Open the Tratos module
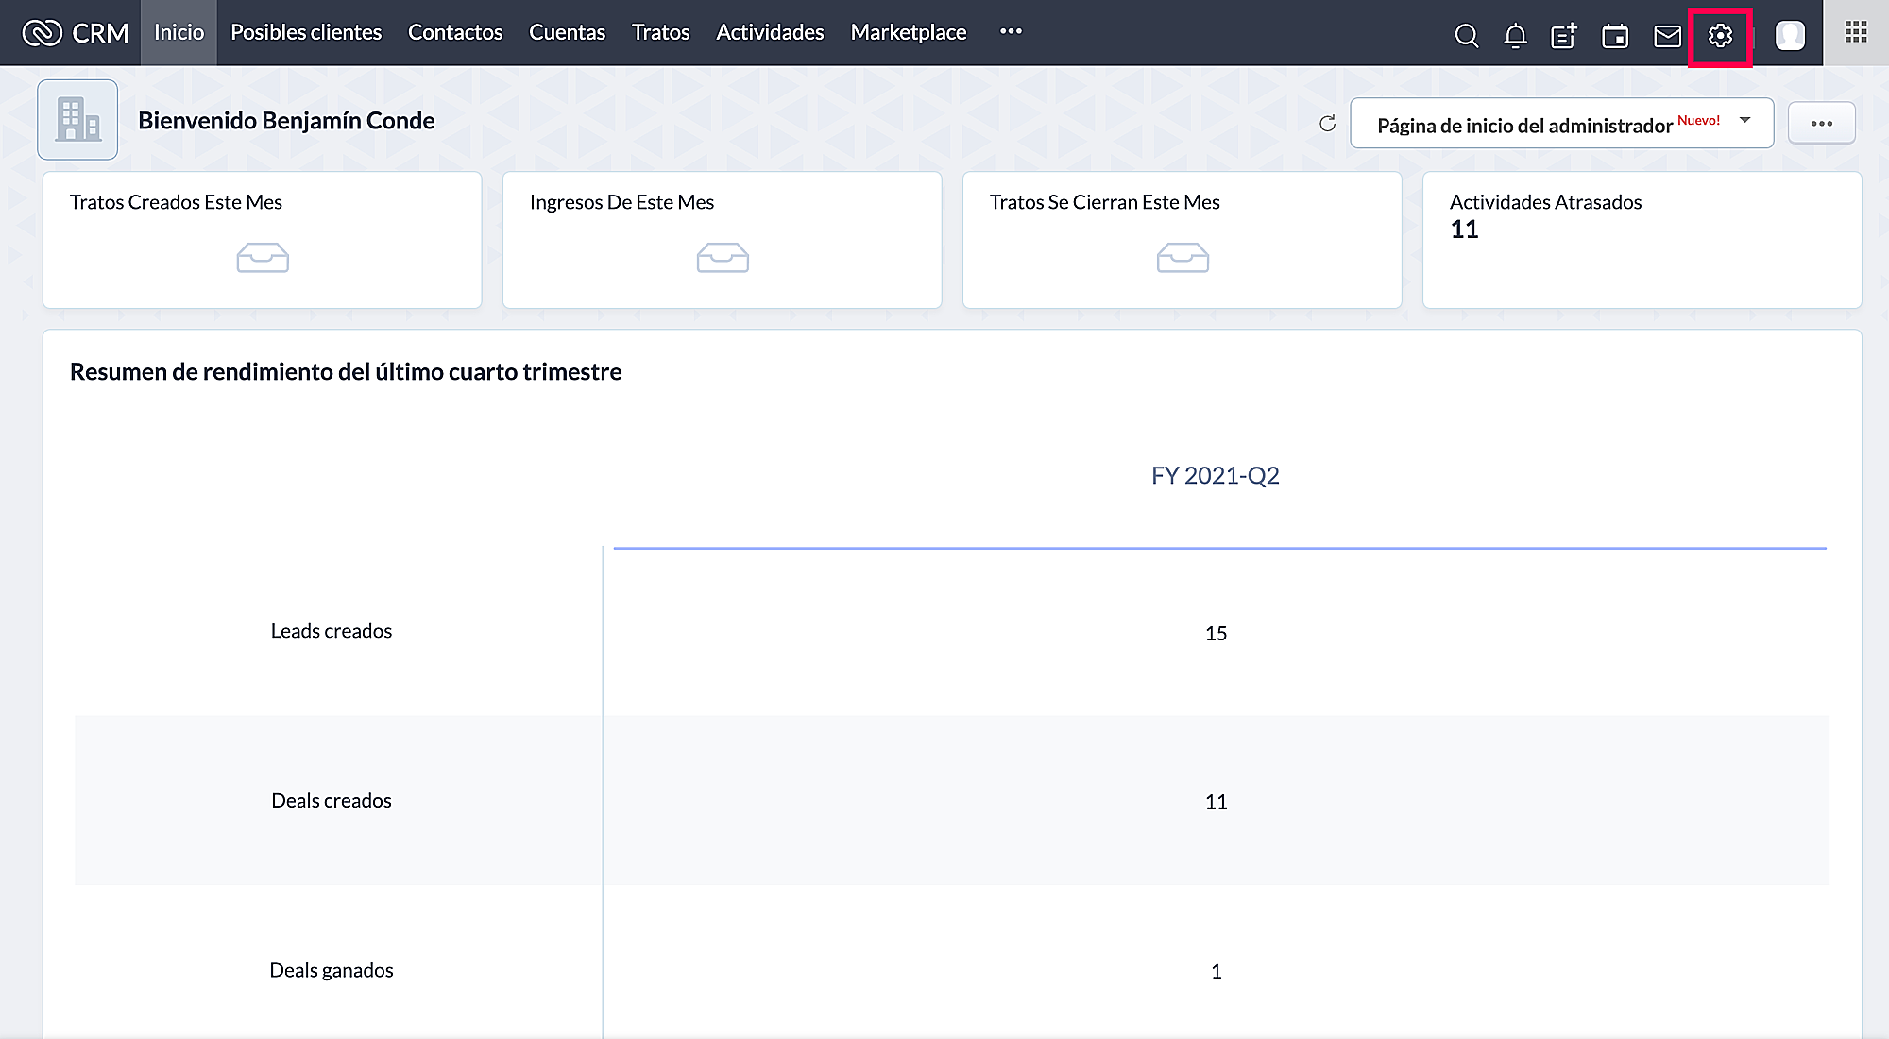 pos(660,32)
